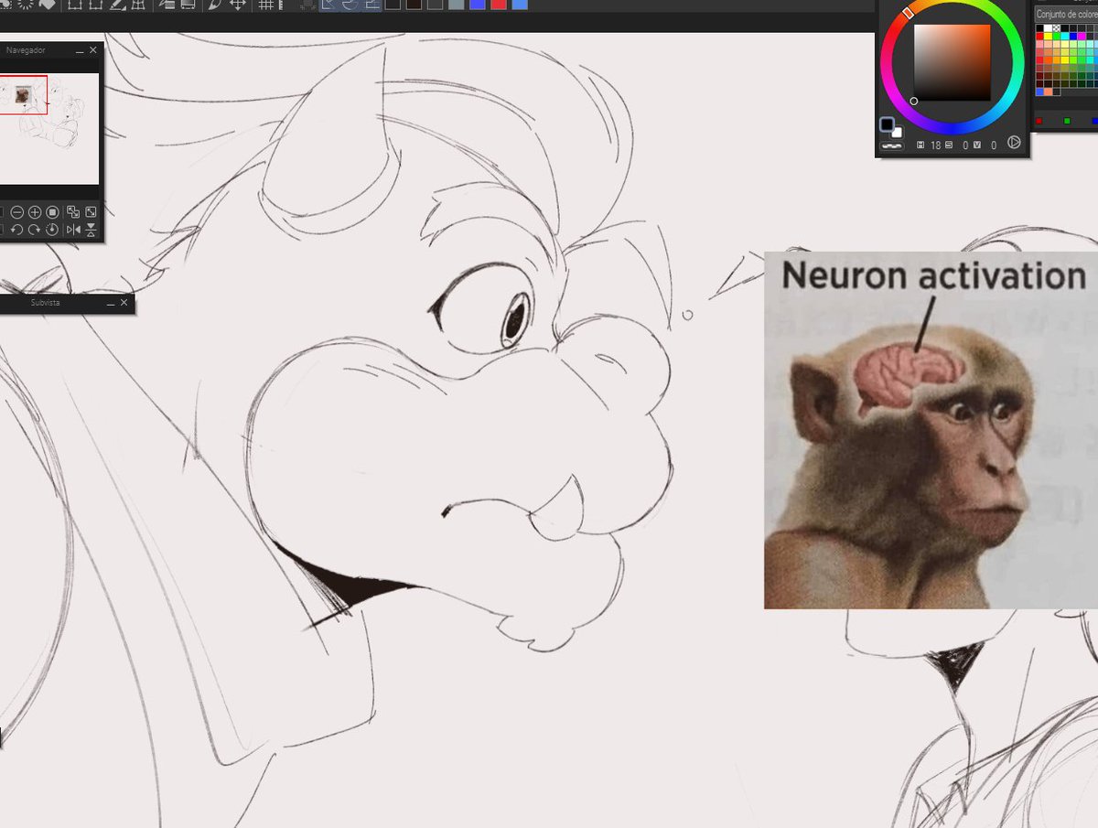Pick the light blue swatch right of red
This screenshot has width=1098, height=828.
(520, 5)
